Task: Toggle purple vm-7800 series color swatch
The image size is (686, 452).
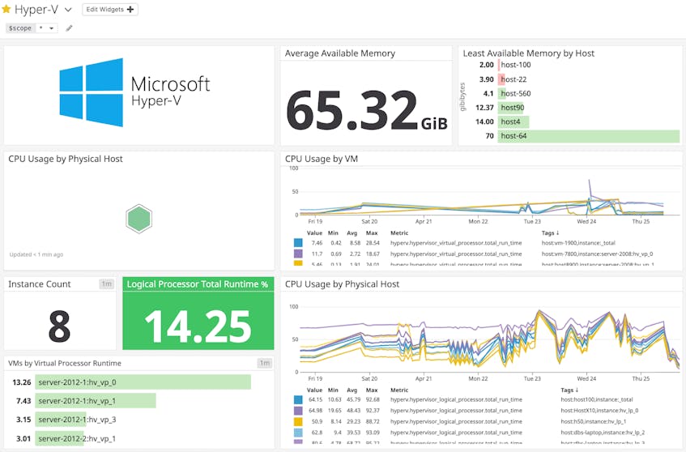Action: click(298, 254)
